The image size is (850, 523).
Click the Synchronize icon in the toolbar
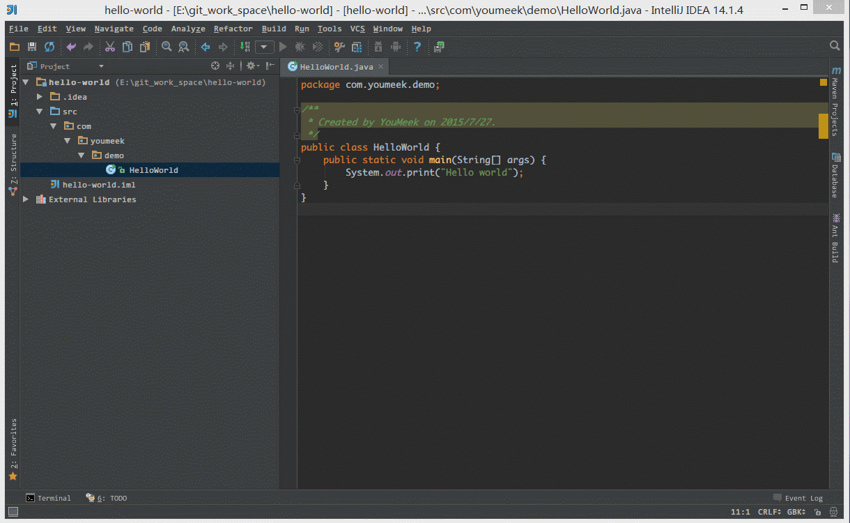coord(49,47)
